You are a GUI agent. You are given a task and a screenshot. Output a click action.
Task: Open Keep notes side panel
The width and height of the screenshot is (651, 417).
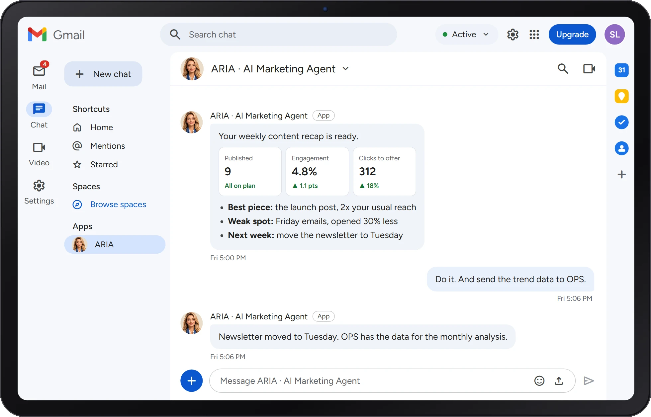(621, 96)
